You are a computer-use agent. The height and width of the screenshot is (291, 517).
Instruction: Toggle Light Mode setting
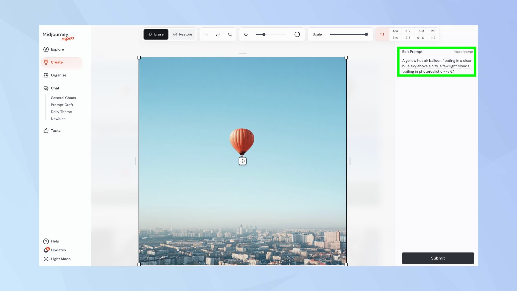coord(61,259)
